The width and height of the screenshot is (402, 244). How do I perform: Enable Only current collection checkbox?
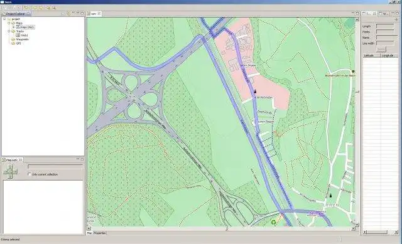30,174
